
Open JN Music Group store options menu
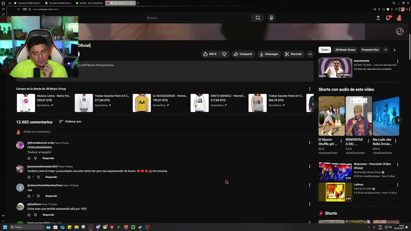coord(310,89)
